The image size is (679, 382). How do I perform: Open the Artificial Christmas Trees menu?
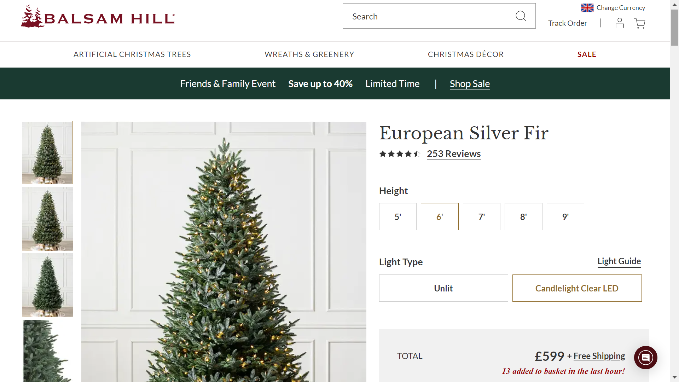click(132, 54)
